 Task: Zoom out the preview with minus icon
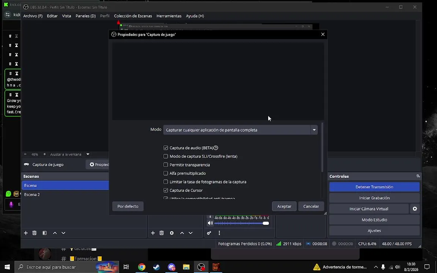click(x=25, y=154)
